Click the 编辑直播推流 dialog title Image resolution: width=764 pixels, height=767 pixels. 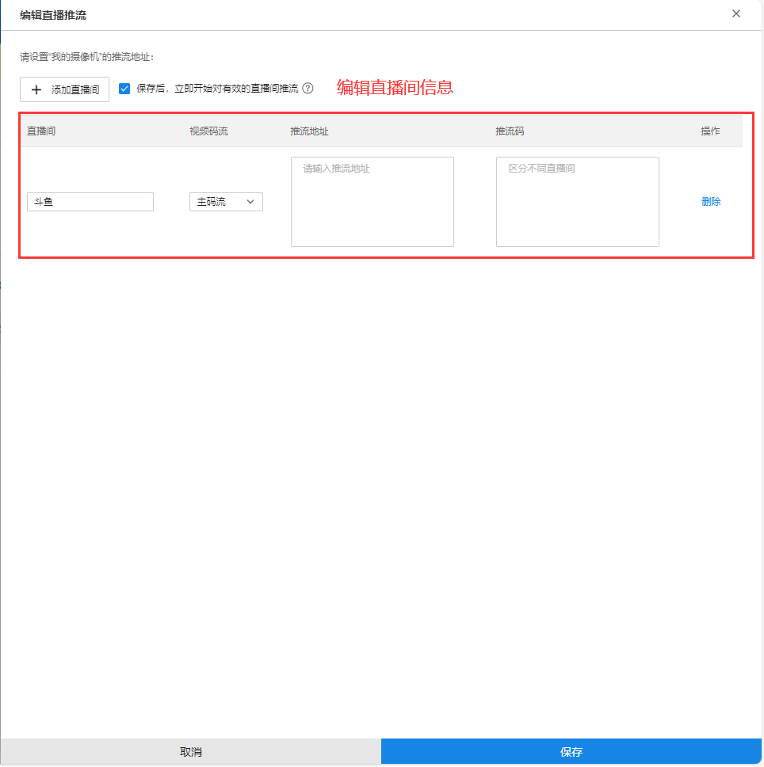tap(53, 15)
